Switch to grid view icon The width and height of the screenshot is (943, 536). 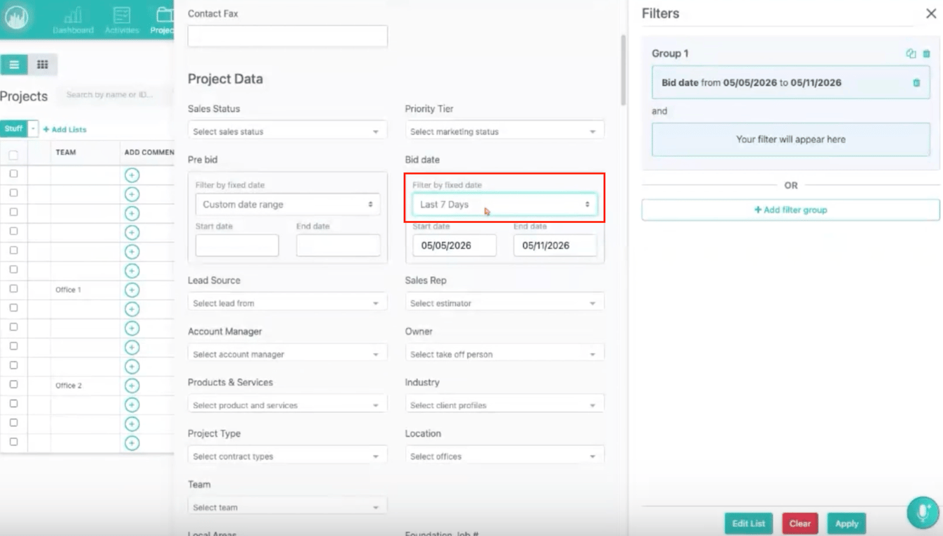(42, 65)
